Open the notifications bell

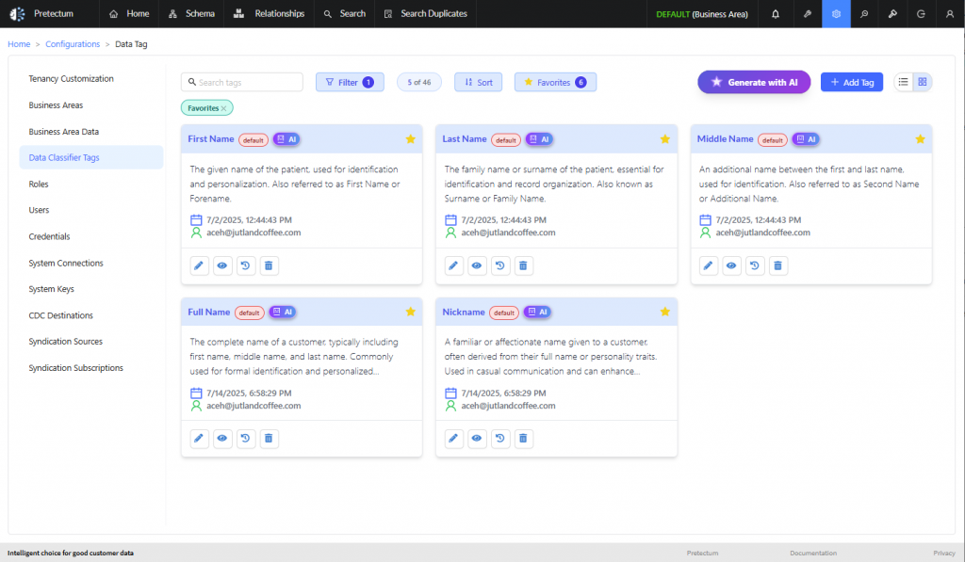click(776, 13)
